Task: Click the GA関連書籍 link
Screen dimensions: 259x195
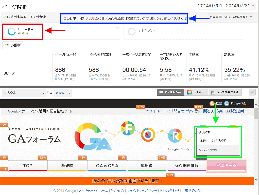Action: (235, 111)
